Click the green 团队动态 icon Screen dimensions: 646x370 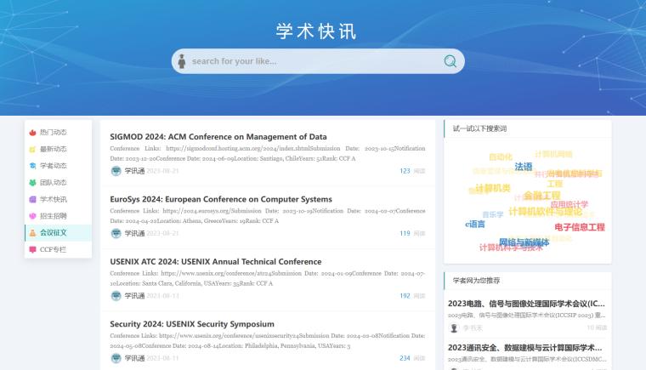pos(32,183)
